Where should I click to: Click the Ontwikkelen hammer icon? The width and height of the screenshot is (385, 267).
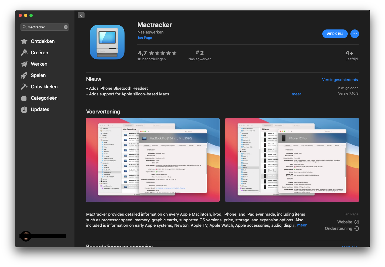24,87
